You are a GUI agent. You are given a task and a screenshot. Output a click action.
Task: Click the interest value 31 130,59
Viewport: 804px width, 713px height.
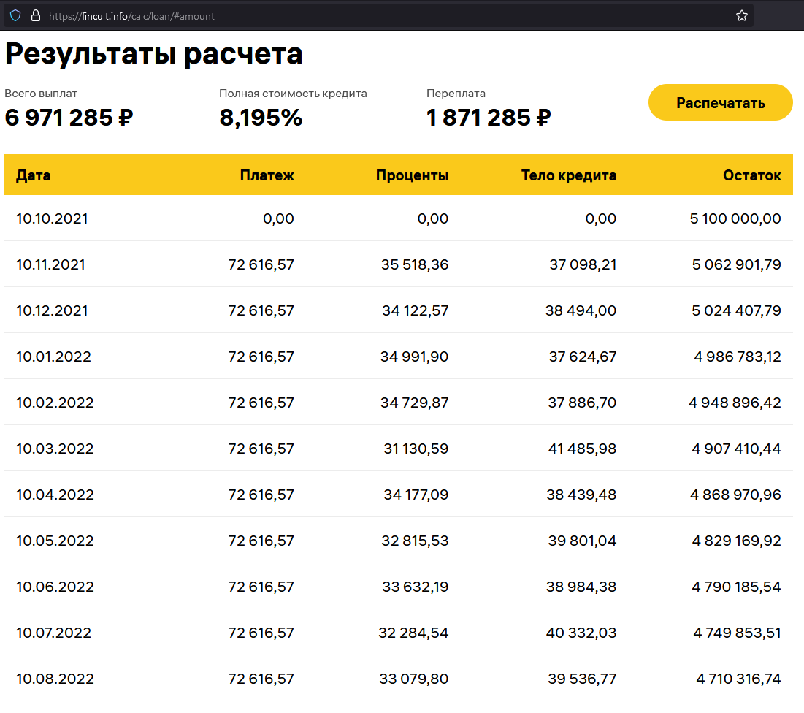(x=416, y=449)
